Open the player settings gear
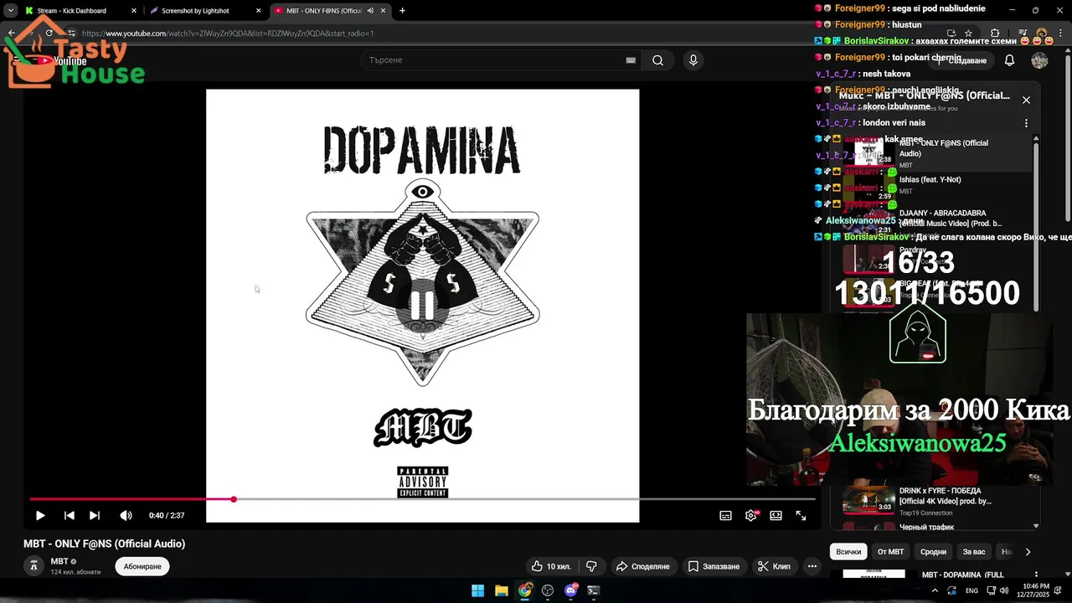 point(751,516)
